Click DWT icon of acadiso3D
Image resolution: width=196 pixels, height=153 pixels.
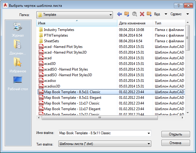[x=41, y=86]
